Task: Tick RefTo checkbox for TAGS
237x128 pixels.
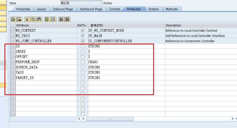Action: [82, 73]
